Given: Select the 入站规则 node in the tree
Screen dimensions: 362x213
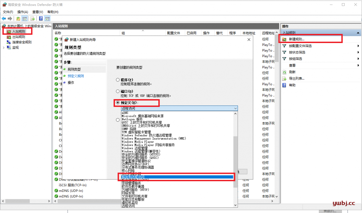Looking at the screenshot, I should click(19, 31).
